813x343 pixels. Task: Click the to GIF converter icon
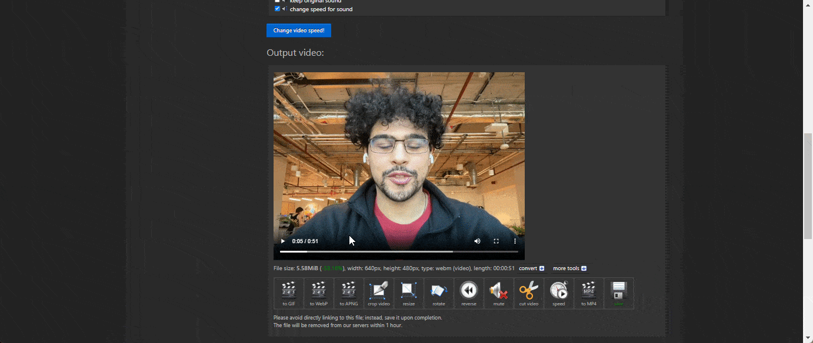pyautogui.click(x=289, y=293)
